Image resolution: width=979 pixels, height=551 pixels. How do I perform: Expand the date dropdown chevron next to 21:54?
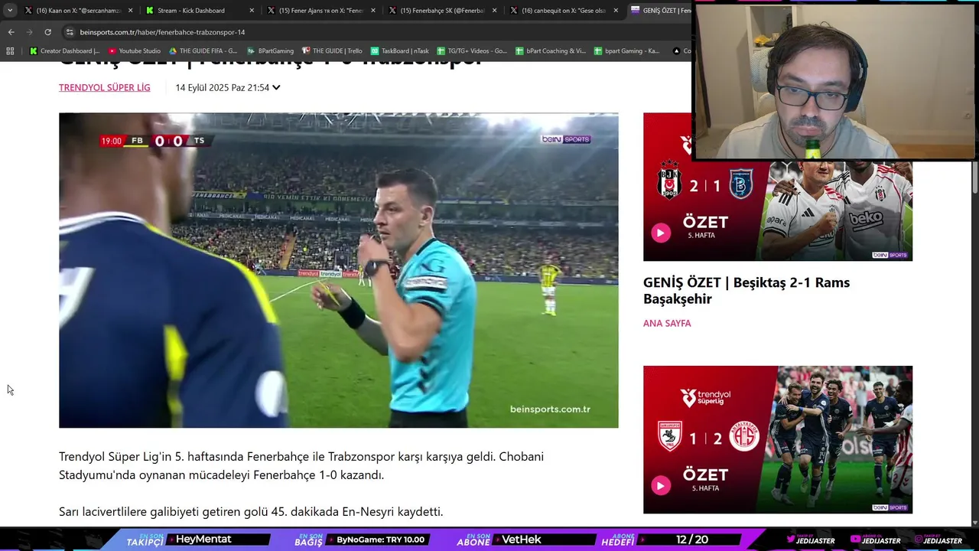276,88
